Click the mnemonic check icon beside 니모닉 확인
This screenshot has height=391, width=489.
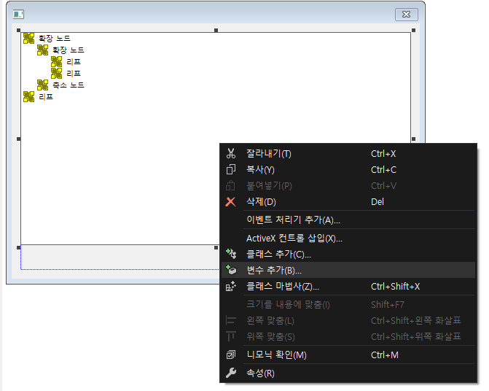click(x=231, y=355)
